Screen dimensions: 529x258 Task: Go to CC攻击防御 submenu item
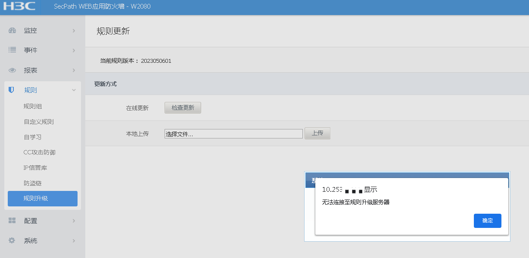(40, 152)
